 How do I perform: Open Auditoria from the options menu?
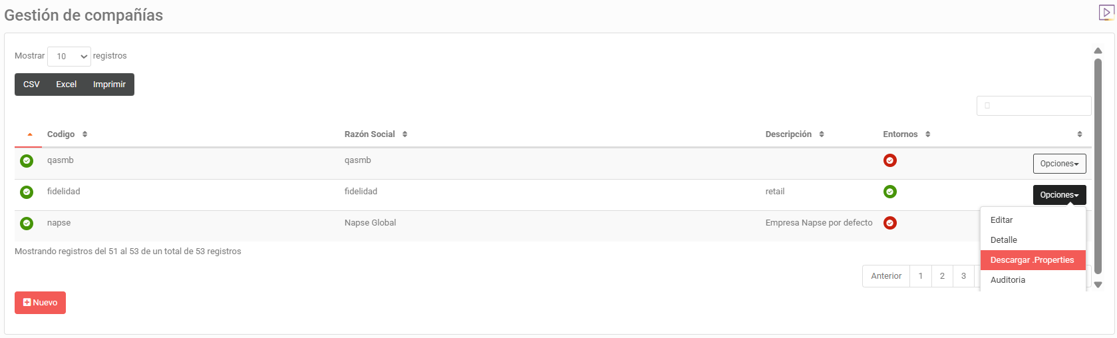[x=1007, y=280]
